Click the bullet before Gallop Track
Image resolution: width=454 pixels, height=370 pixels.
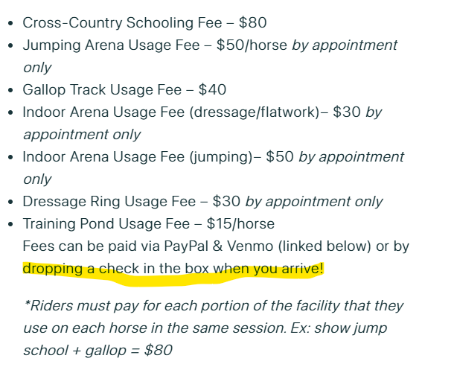coord(10,90)
